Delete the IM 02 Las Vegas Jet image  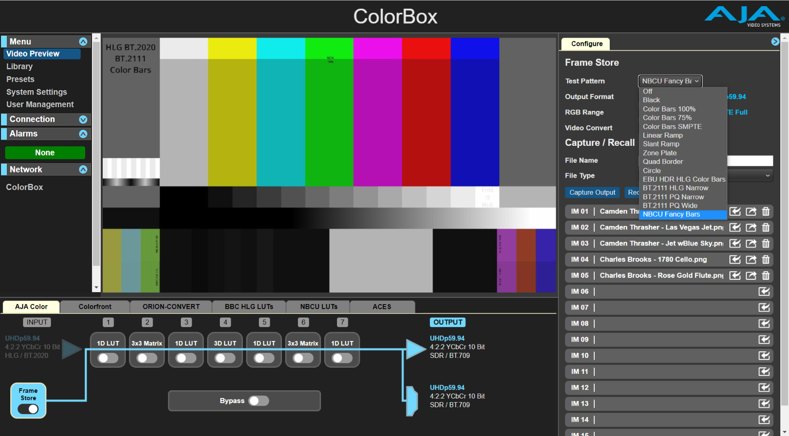pyautogui.click(x=765, y=228)
